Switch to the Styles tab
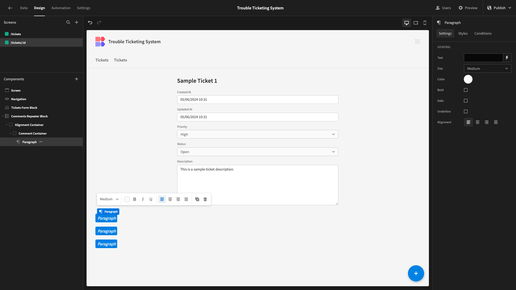 [463, 33]
